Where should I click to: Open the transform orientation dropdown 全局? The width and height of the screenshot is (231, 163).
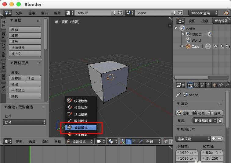153,141
